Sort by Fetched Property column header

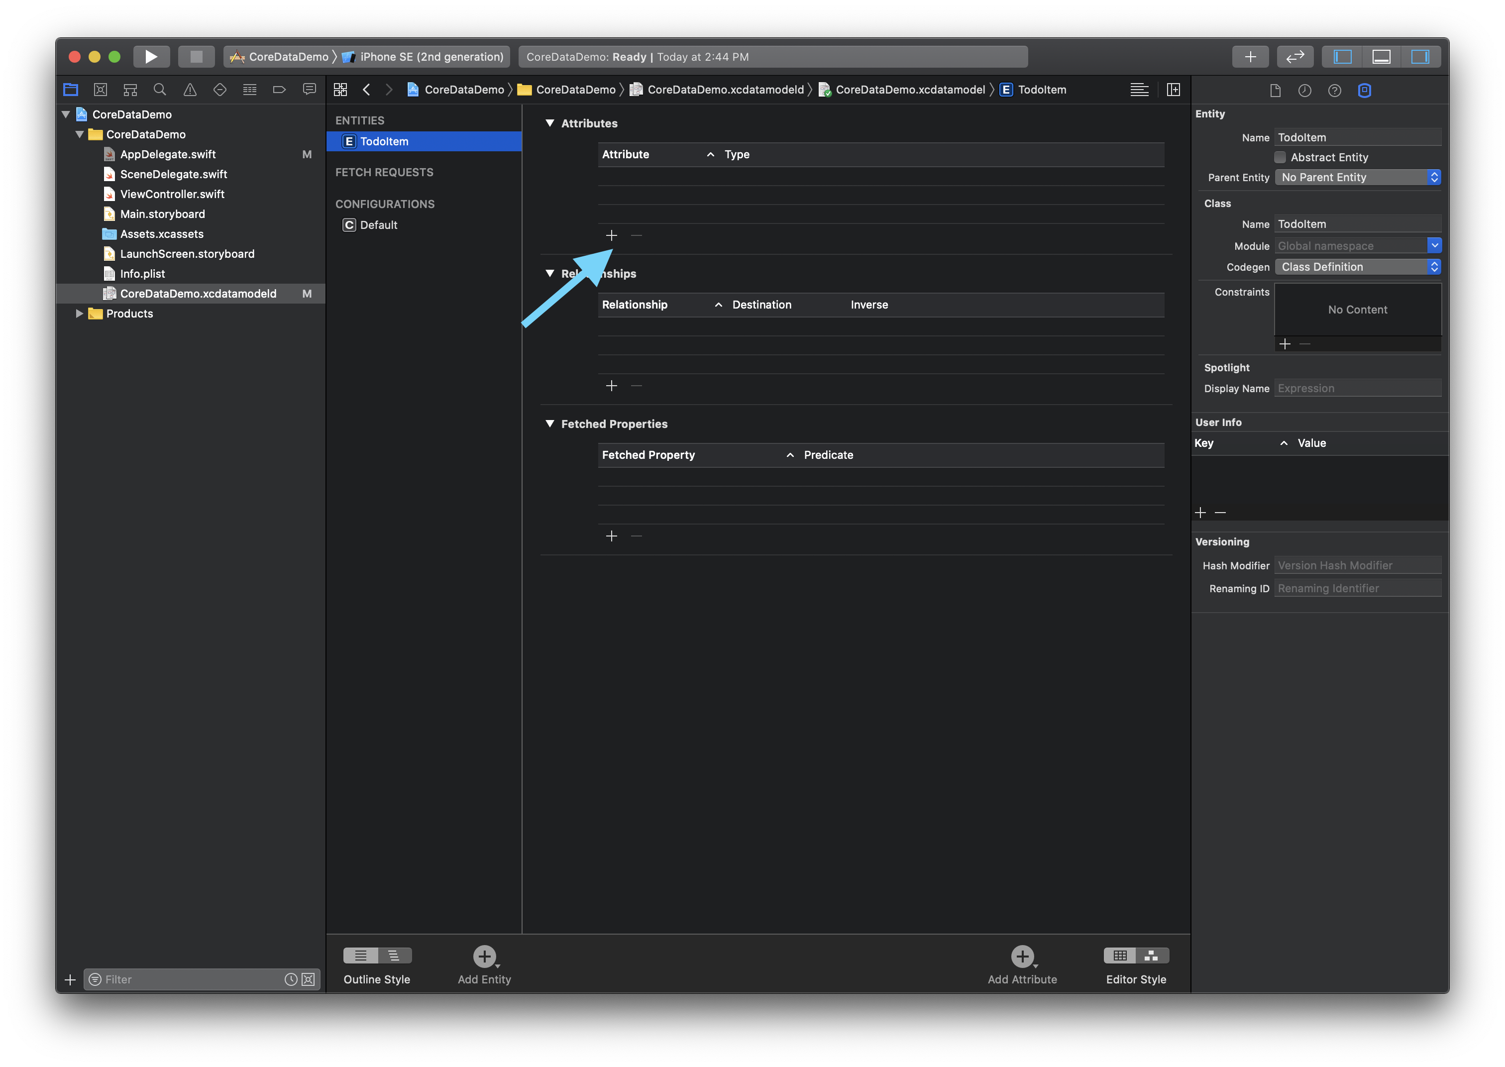(698, 455)
